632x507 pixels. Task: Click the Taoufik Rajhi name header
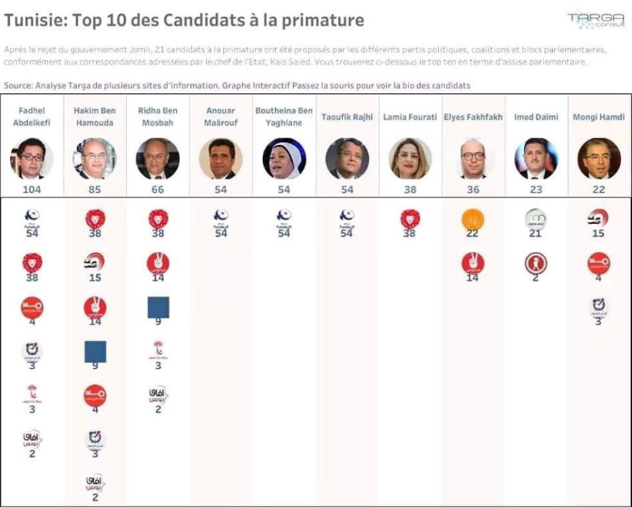[346, 117]
